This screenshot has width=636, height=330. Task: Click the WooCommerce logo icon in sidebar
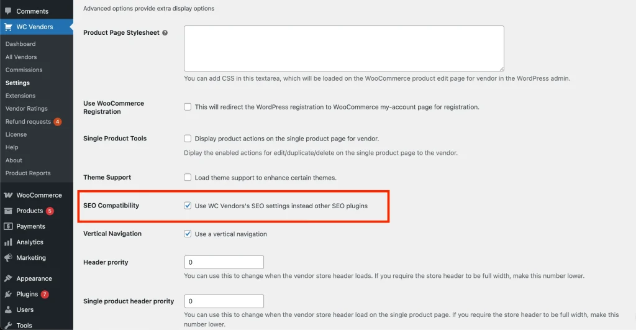[x=8, y=195]
